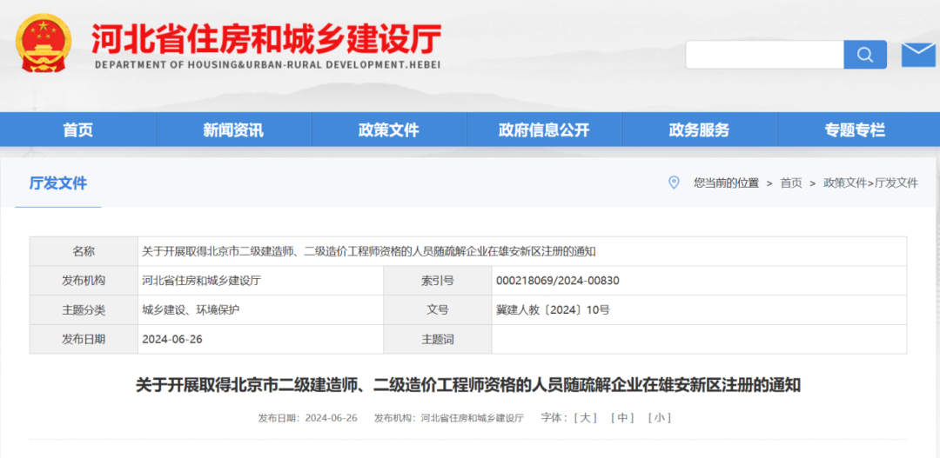Image resolution: width=940 pixels, height=458 pixels.
Task: Click the magnifier search button
Action: [x=864, y=55]
